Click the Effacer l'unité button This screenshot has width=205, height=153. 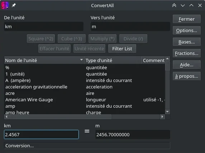[54, 49]
